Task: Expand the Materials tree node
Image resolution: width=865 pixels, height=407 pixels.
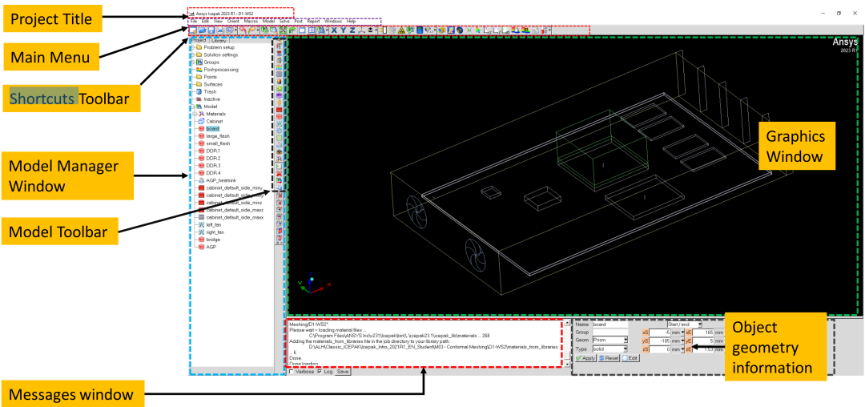Action: (x=195, y=114)
